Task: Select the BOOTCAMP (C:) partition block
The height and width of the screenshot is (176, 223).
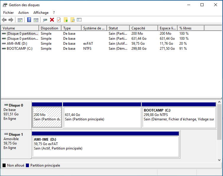Action: tap(179, 117)
